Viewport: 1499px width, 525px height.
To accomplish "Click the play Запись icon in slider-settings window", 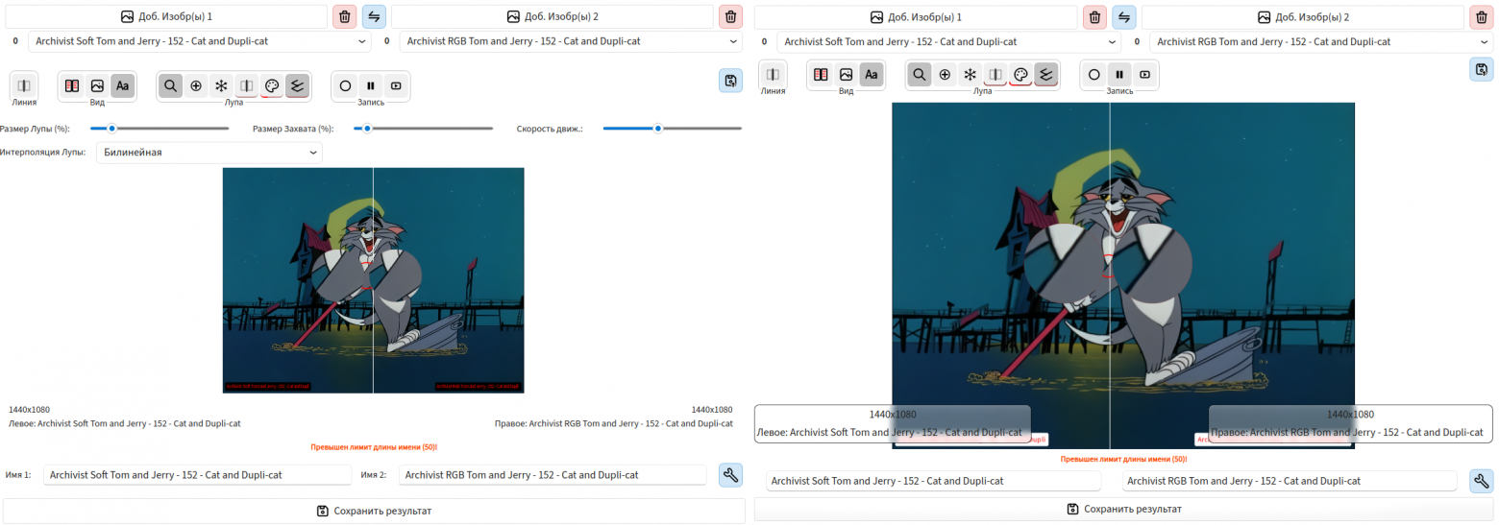I will (395, 85).
